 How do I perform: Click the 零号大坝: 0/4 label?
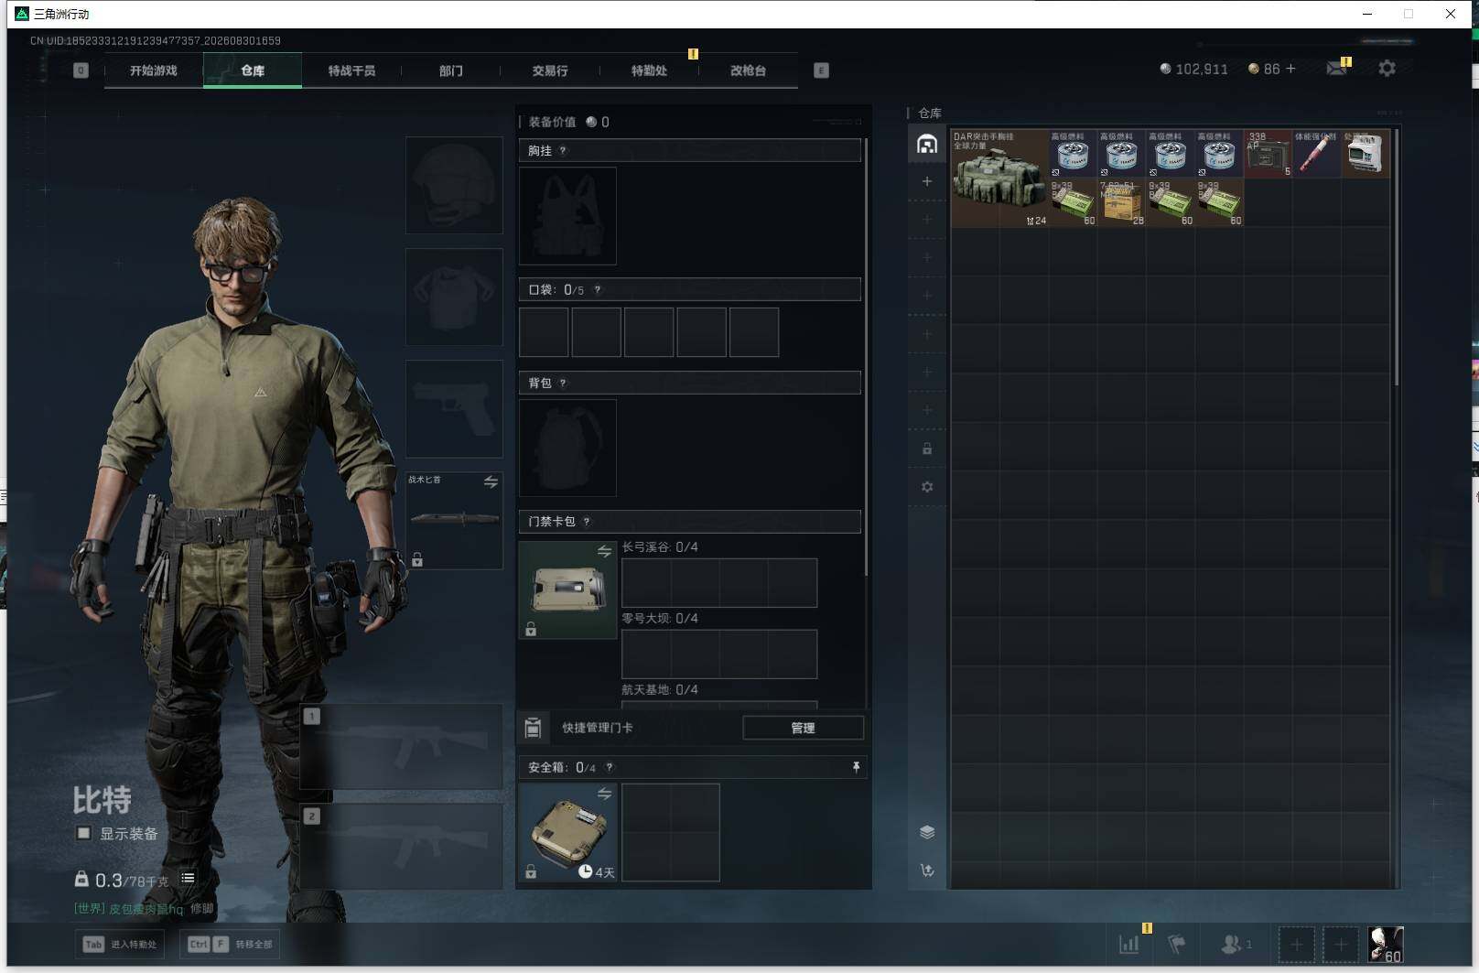click(660, 619)
